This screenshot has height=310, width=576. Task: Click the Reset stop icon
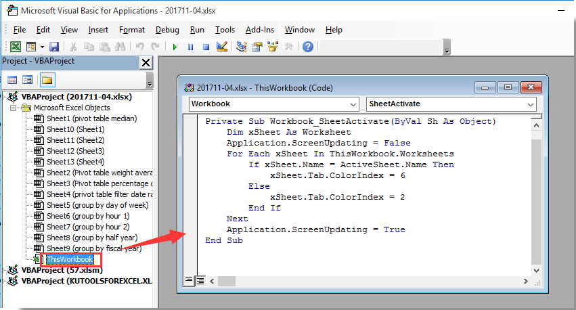point(205,47)
